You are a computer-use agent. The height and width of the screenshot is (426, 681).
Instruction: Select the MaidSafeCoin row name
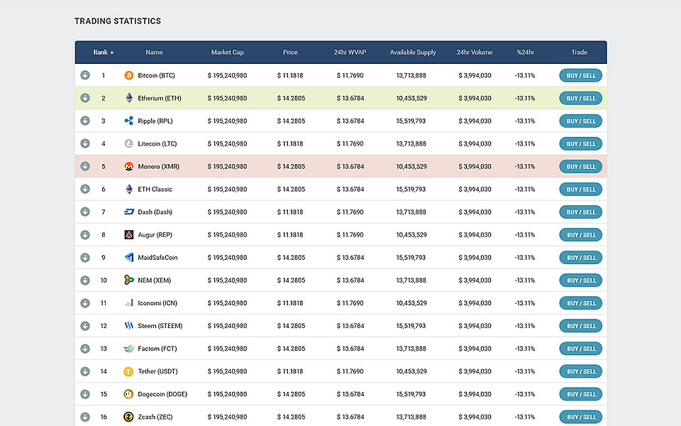point(157,258)
